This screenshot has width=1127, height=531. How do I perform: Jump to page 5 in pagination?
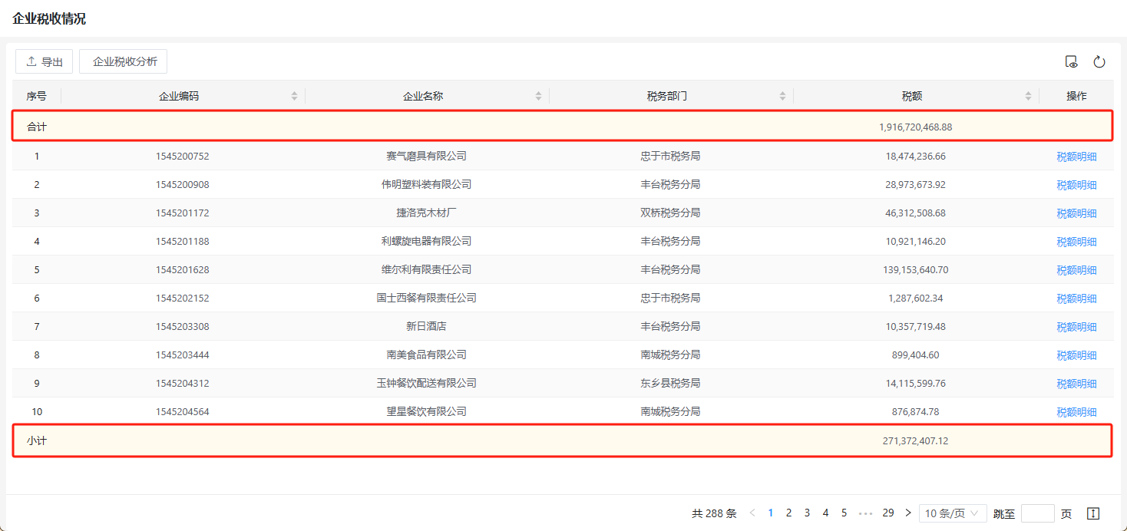pos(844,513)
